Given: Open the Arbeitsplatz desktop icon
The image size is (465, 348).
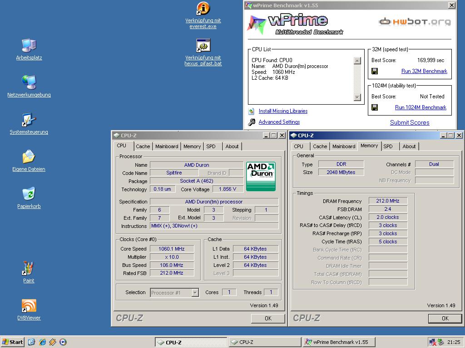Looking at the screenshot, I should 29,46.
